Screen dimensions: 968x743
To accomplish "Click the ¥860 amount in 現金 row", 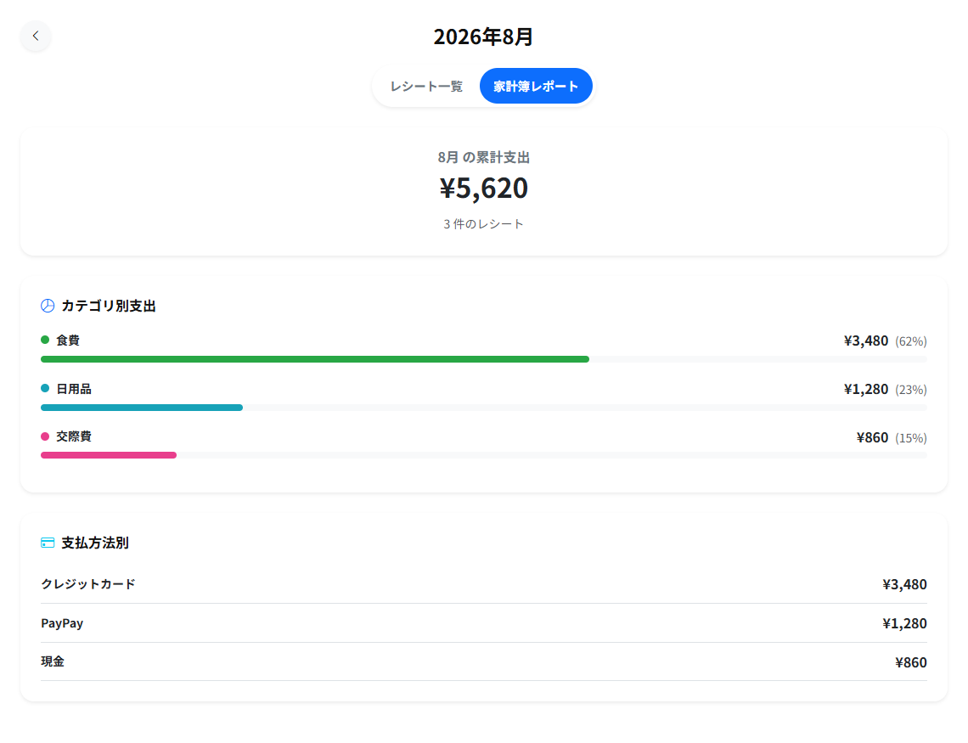I will point(910,662).
